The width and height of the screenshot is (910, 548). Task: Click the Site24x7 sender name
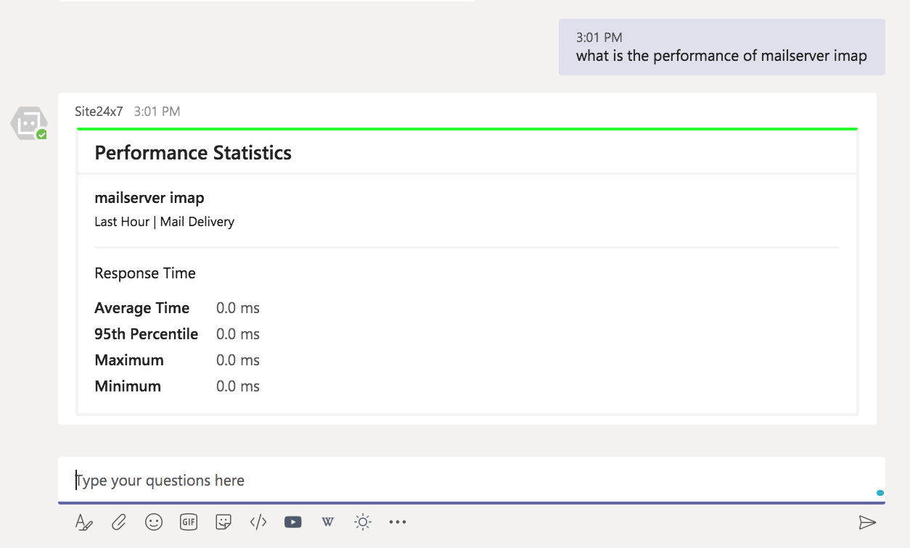[99, 112]
